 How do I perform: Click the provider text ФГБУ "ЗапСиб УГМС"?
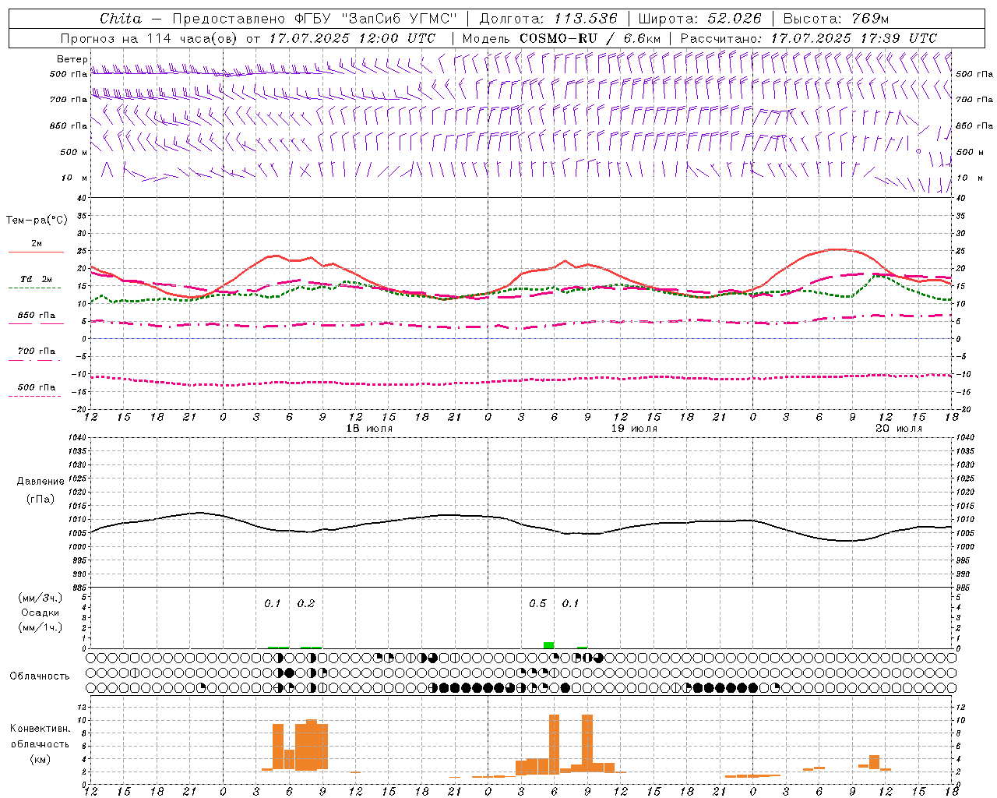tap(375, 19)
